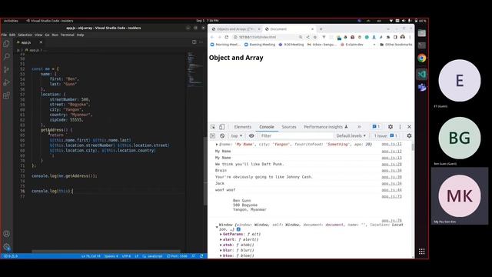Toggle the console sidebar

213,136
